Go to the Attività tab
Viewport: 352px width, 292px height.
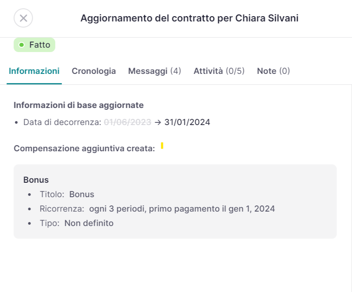click(x=219, y=71)
